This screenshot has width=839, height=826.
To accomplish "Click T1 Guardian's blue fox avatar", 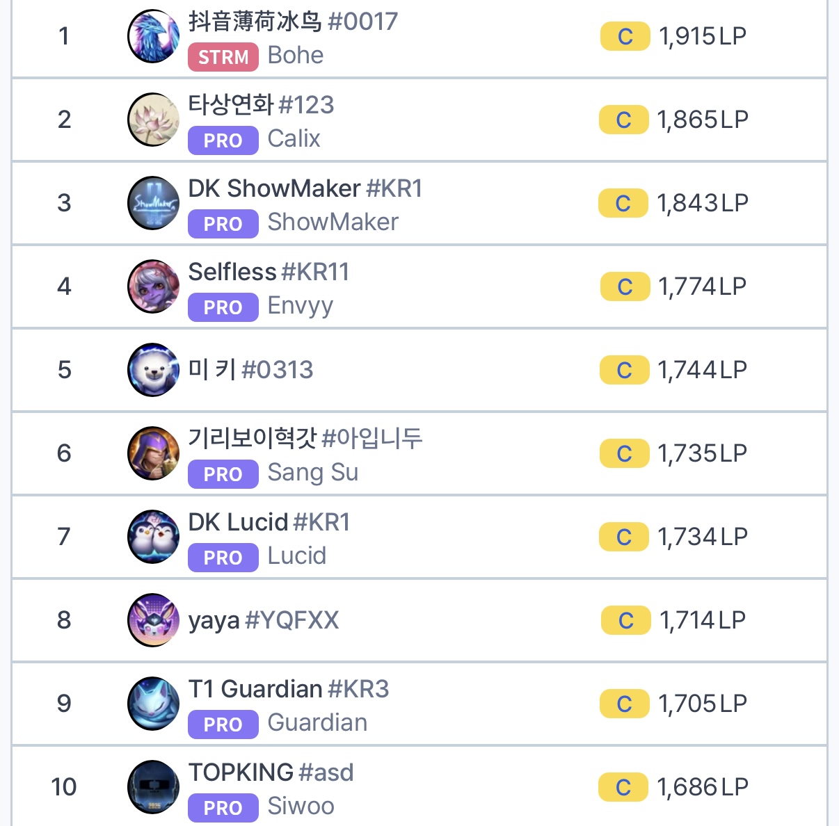I will (x=154, y=704).
